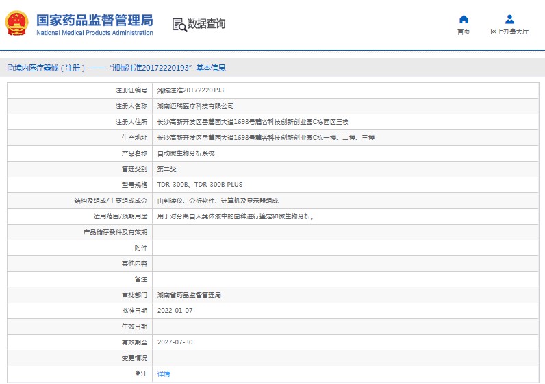This screenshot has width=545, height=384.
Task: Click the 注册证编号 row label
Action: (x=131, y=90)
